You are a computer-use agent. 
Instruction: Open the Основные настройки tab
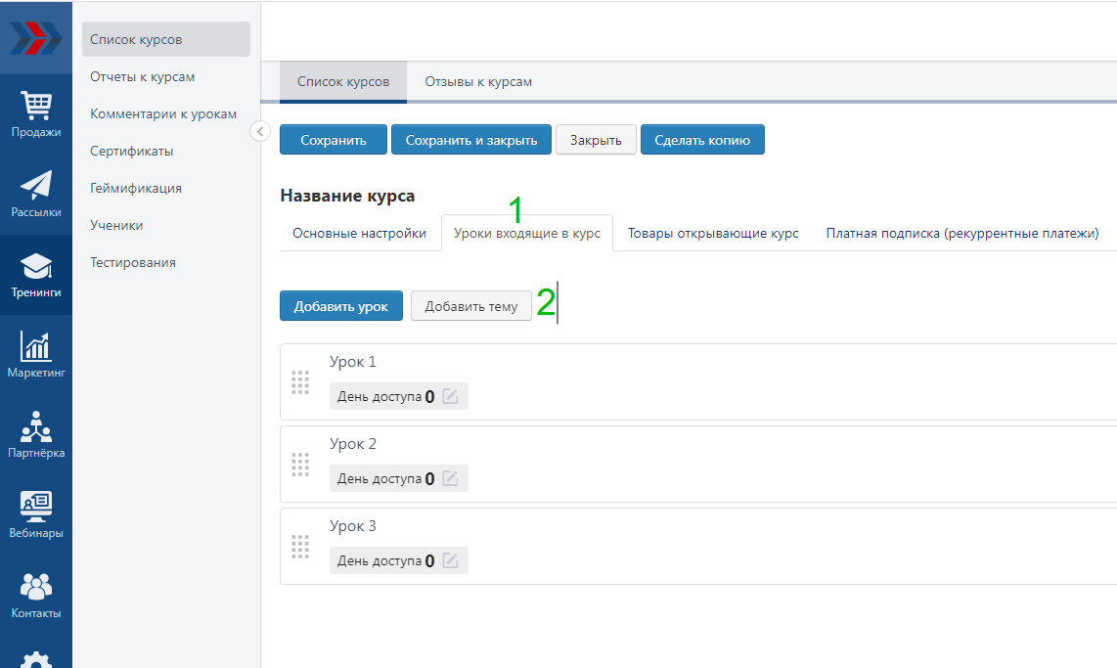click(x=359, y=234)
